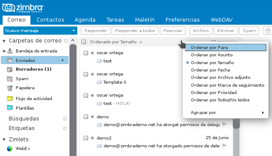Screen dimensions: 272x156
Task: Open the Spam folder icon in sidebar
Action: (x=10, y=79)
